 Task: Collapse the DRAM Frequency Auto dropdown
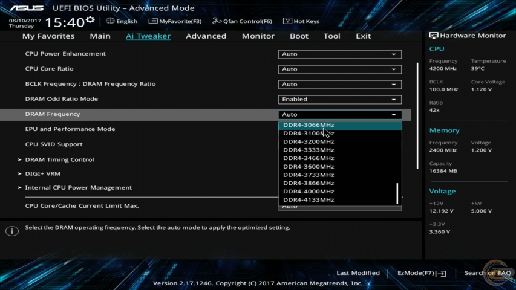coord(340,114)
